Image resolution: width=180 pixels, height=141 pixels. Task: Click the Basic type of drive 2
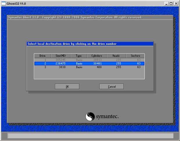coord(79,63)
